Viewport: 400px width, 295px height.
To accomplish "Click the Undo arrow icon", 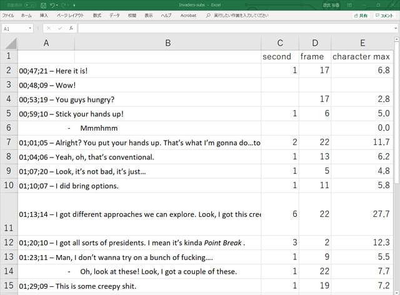I will click(x=52, y=5).
